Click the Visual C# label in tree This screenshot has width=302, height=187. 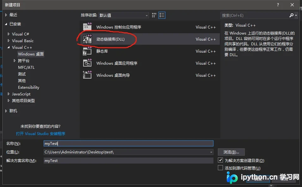tap(21, 34)
